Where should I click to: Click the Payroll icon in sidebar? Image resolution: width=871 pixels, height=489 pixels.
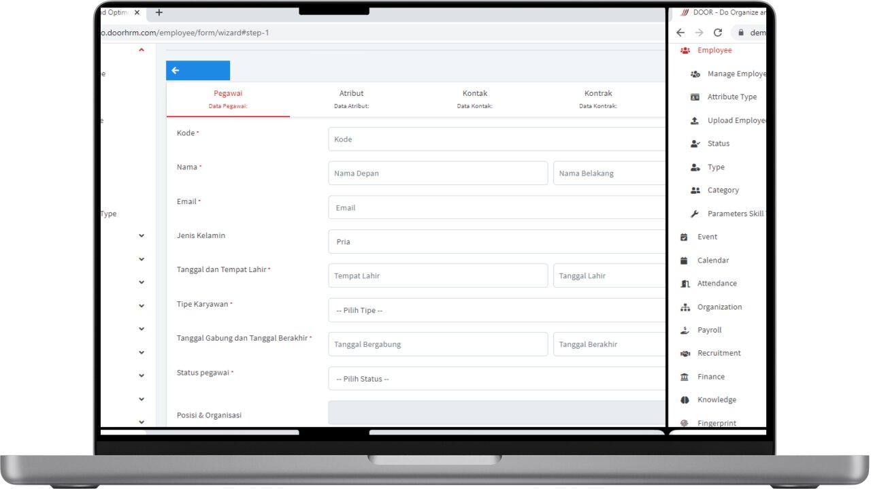point(685,331)
